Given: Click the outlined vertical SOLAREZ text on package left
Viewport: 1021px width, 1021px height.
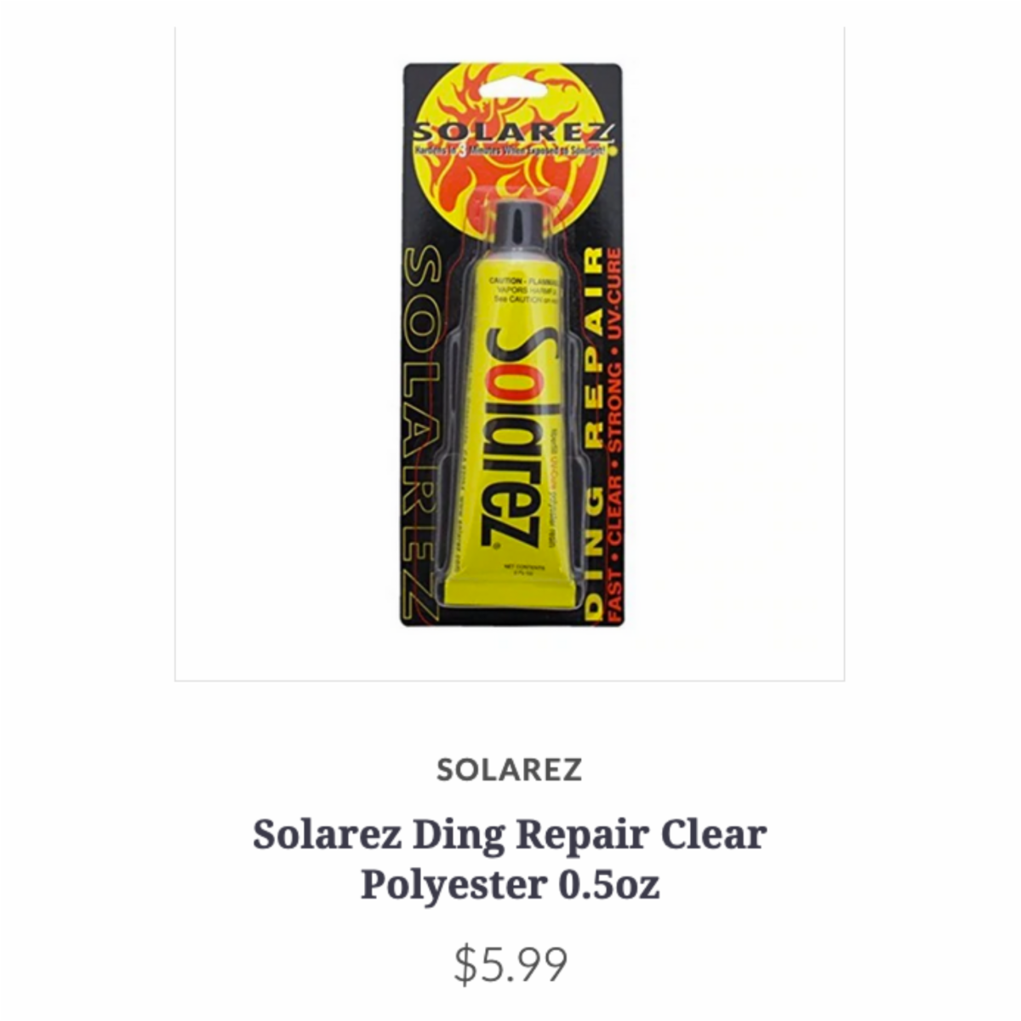Looking at the screenshot, I should pyautogui.click(x=422, y=434).
